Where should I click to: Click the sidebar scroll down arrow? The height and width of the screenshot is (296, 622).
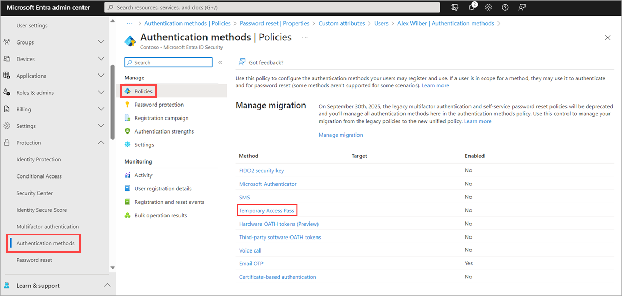113,268
